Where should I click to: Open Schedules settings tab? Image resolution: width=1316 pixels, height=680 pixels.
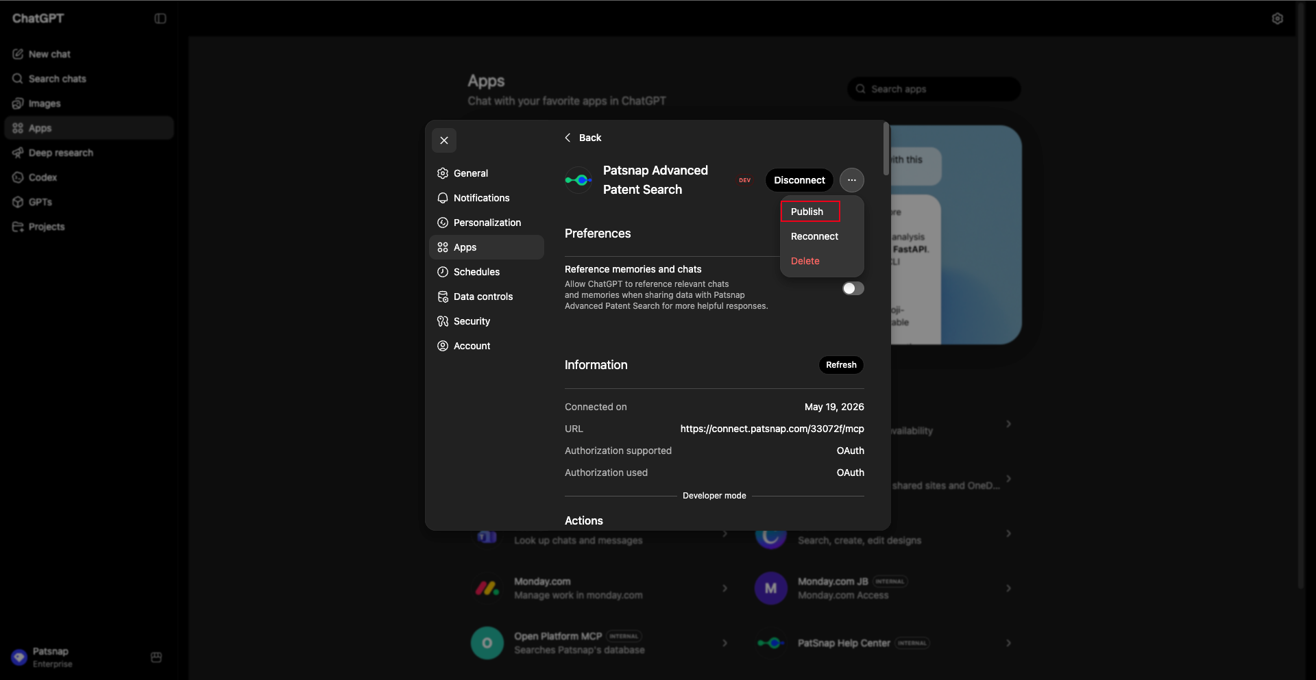(x=487, y=272)
